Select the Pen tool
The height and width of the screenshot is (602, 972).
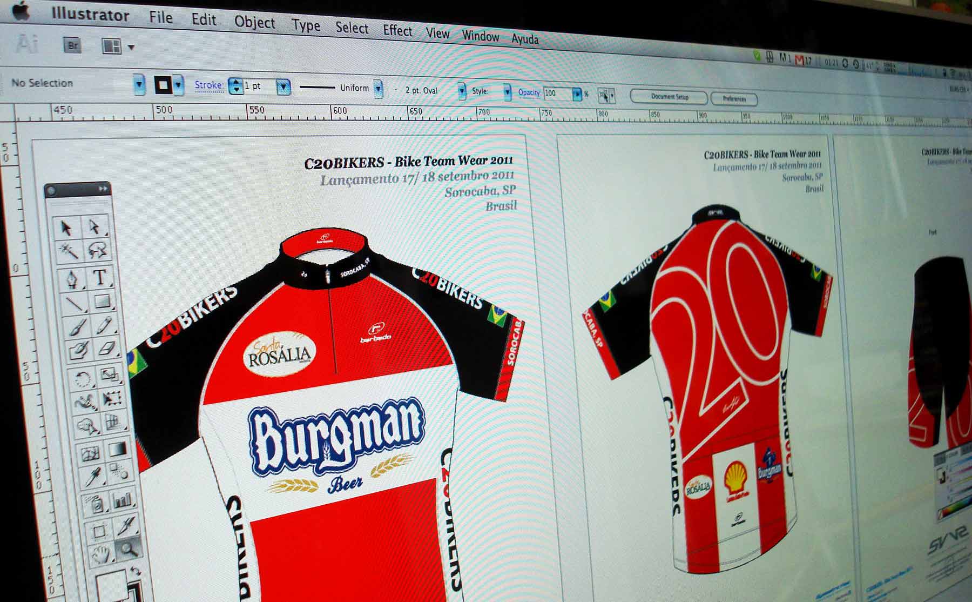[71, 279]
